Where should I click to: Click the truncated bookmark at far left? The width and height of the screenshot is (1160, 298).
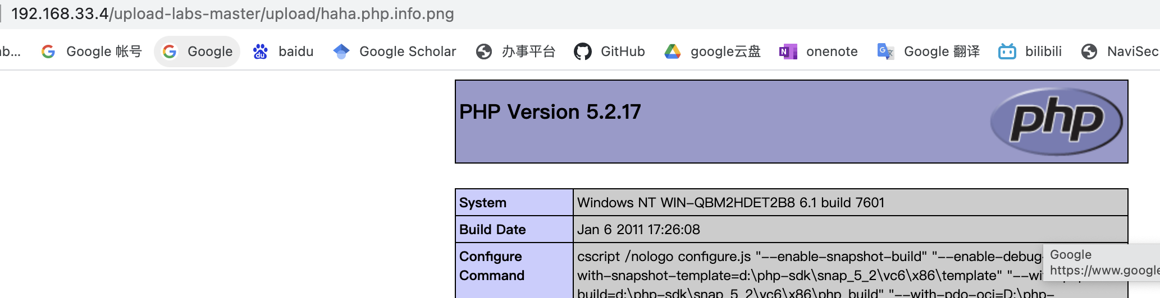(x=10, y=52)
